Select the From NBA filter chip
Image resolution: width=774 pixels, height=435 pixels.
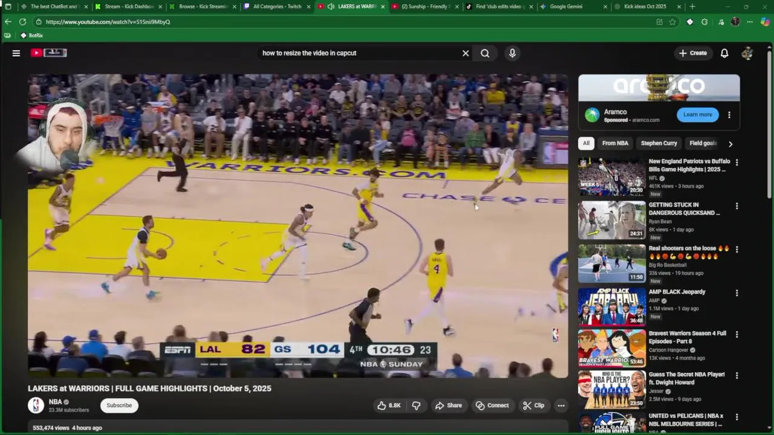click(x=615, y=143)
